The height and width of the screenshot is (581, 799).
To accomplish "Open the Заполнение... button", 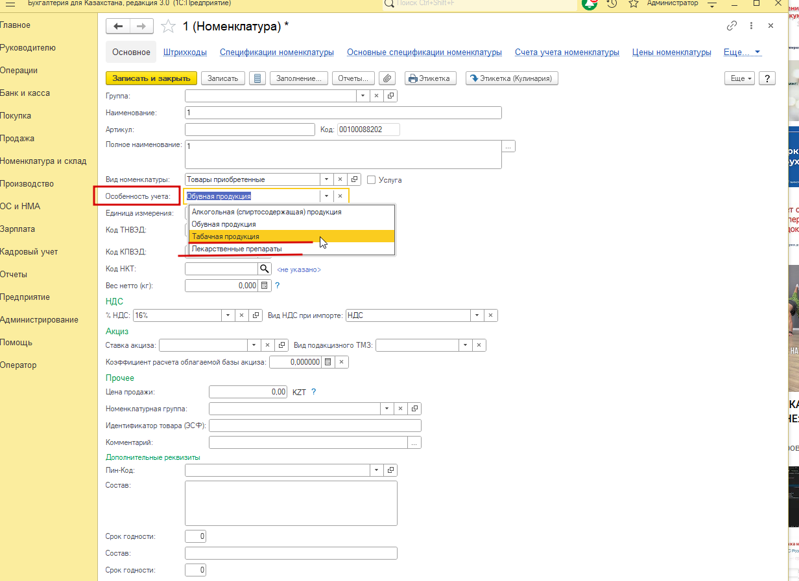I will tap(299, 78).
